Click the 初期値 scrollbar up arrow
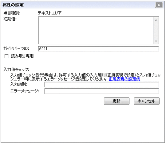Viewport: 166px width, 144px height. [156, 20]
